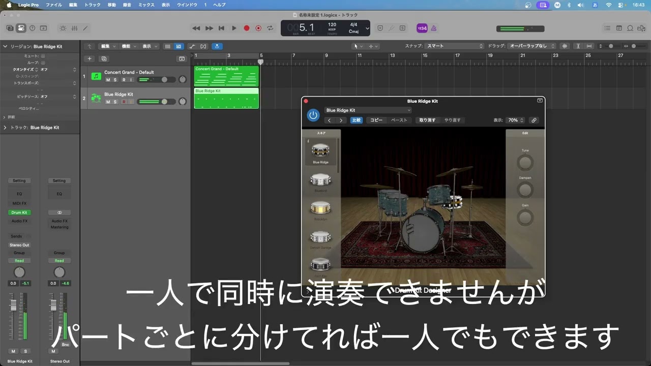Image resolution: width=651 pixels, height=366 pixels.
Task: Click the Waveform Zoom button
Action: (564, 46)
